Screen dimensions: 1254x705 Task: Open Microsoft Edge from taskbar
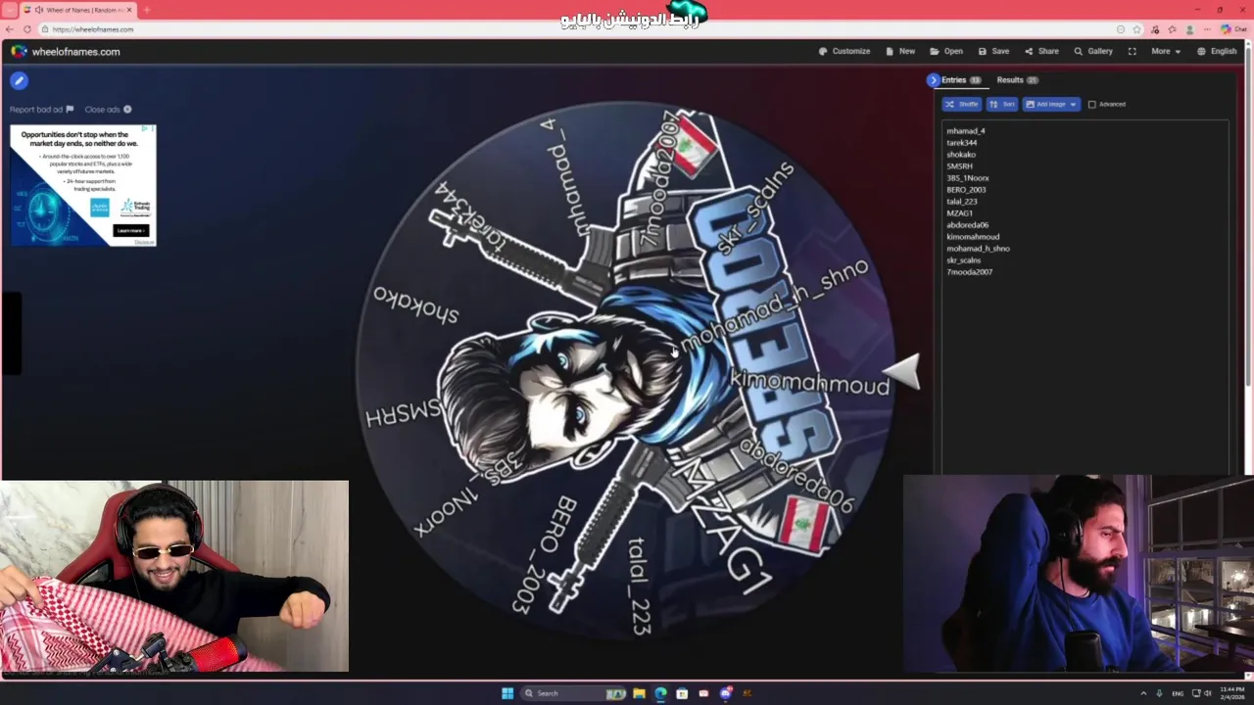tap(660, 693)
